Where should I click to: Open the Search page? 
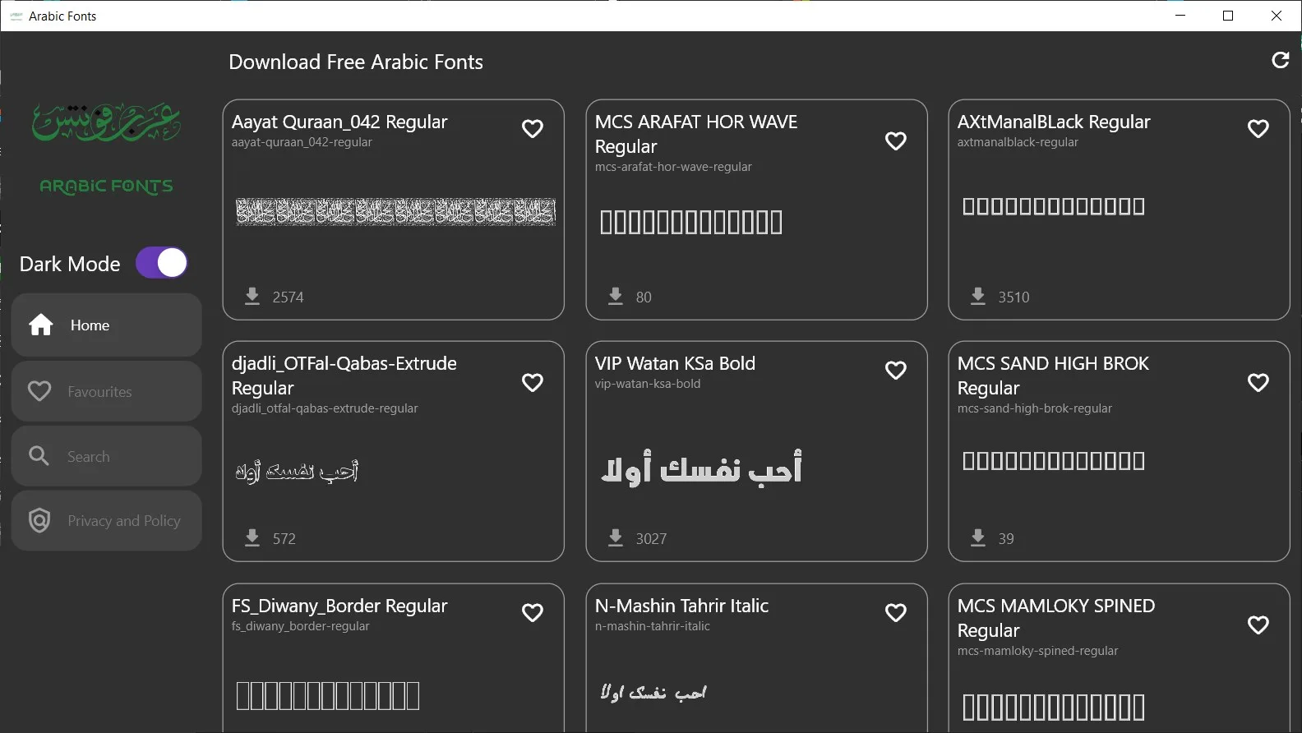click(x=107, y=456)
